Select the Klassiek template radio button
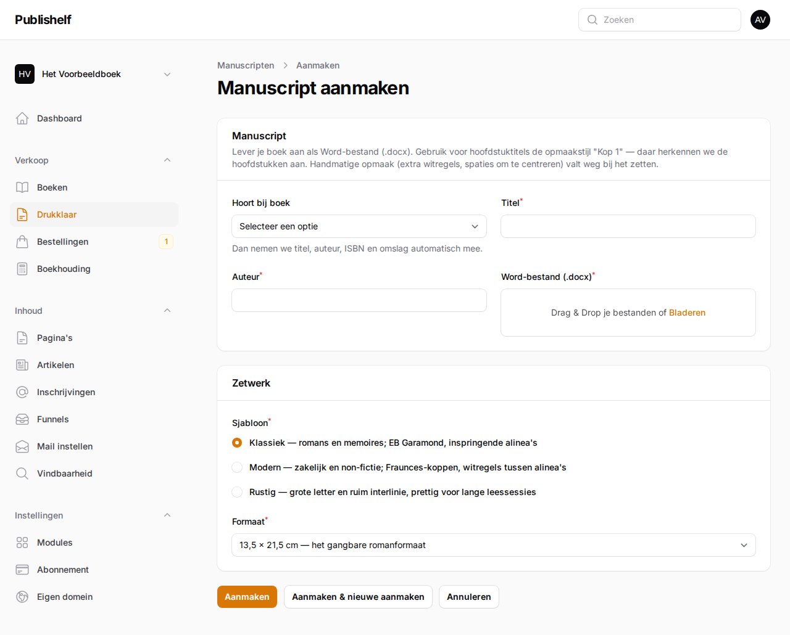The height and width of the screenshot is (635, 790). pyautogui.click(x=237, y=443)
